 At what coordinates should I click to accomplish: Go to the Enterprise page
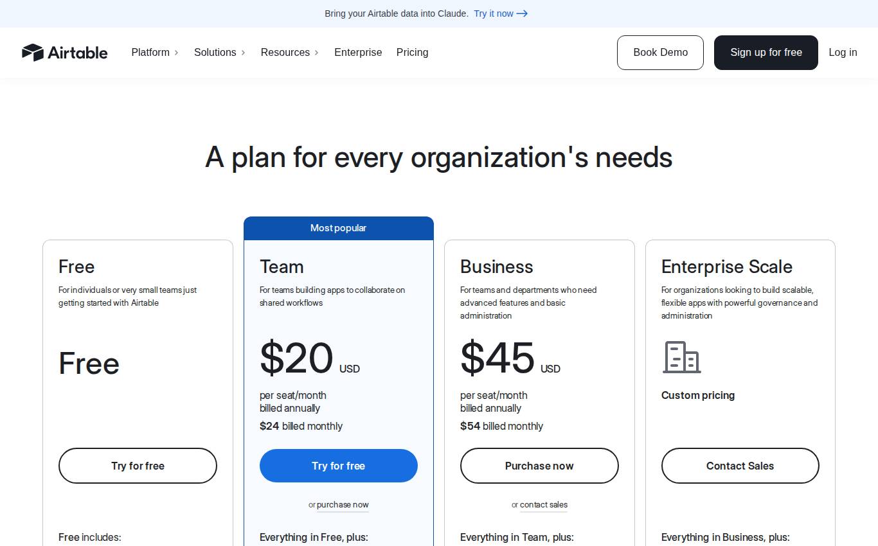point(358,53)
